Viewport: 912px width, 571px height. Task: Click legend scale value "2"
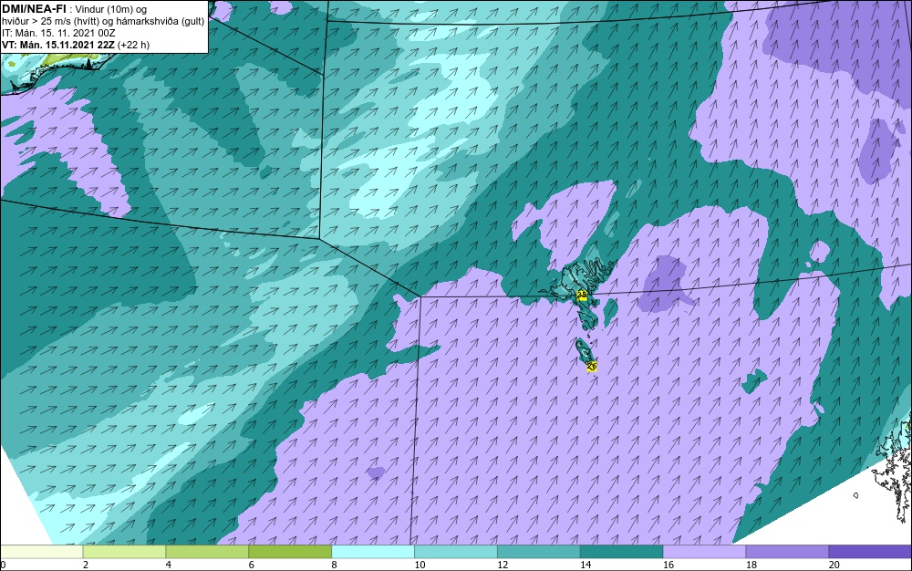point(86,565)
